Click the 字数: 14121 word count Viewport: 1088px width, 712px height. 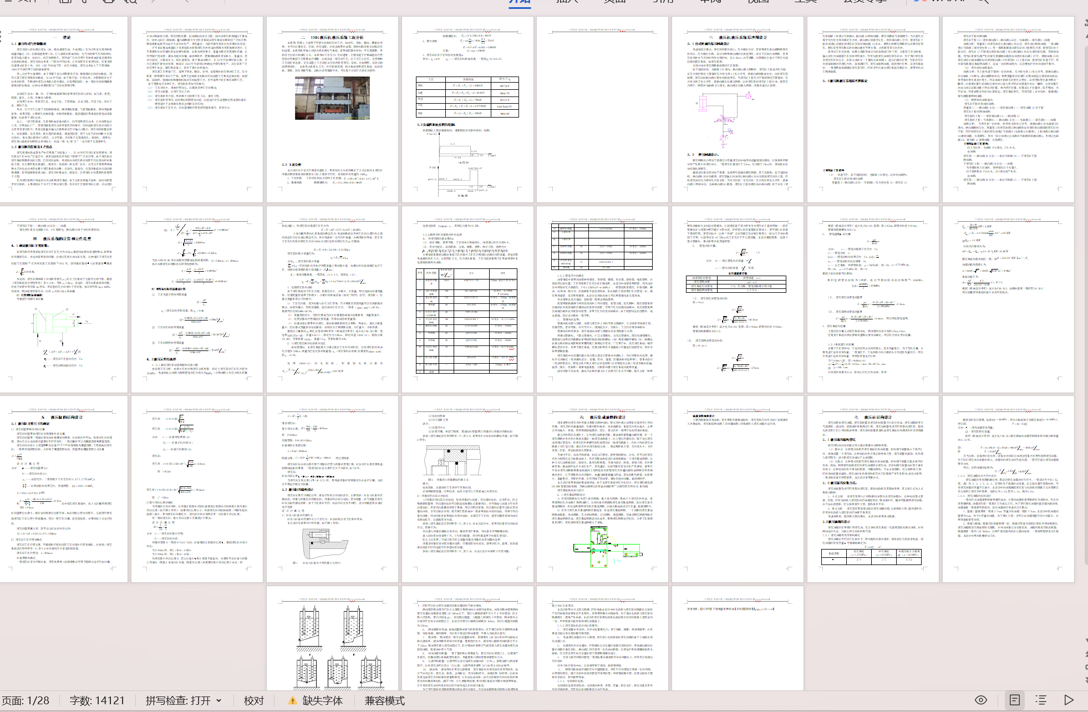click(97, 700)
